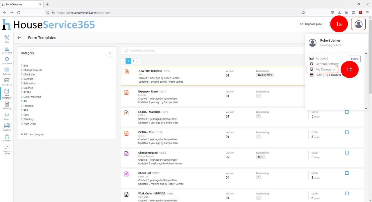Open the Expense - Travel template
Screen dimensions: 372x202
pyautogui.click(x=148, y=91)
